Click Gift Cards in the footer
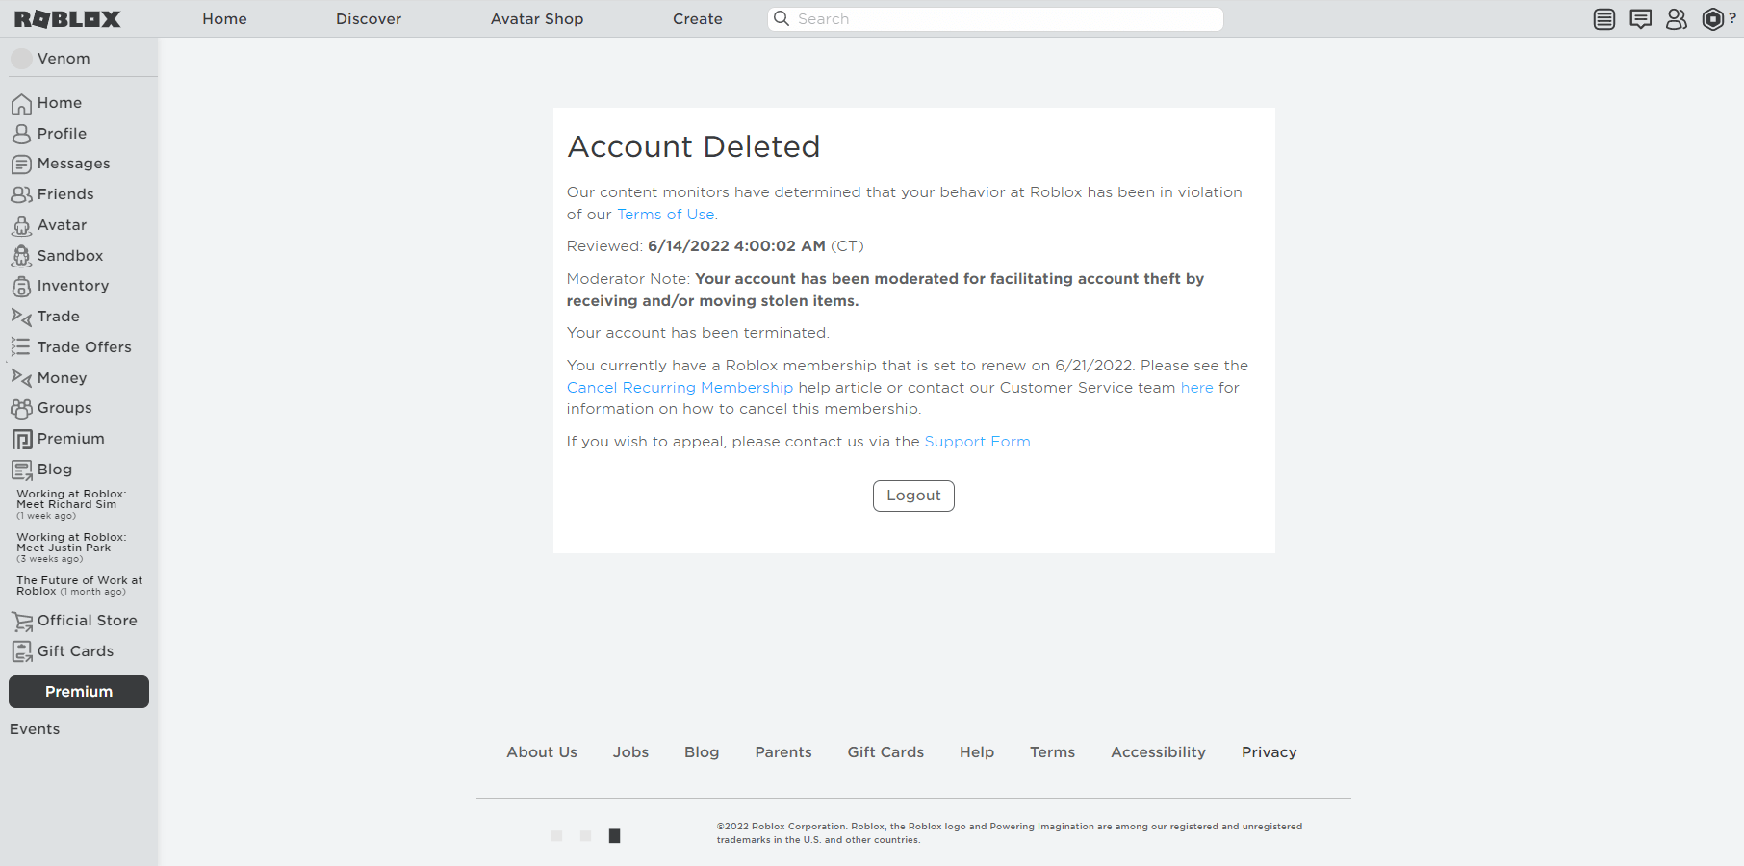 click(885, 752)
